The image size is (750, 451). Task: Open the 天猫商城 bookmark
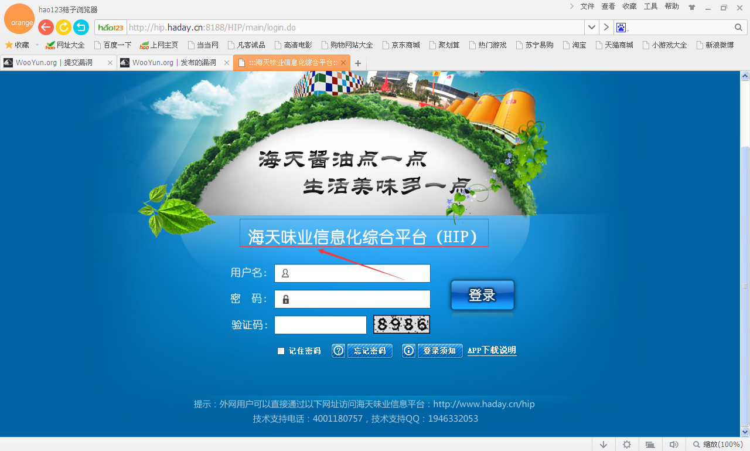pyautogui.click(x=614, y=45)
